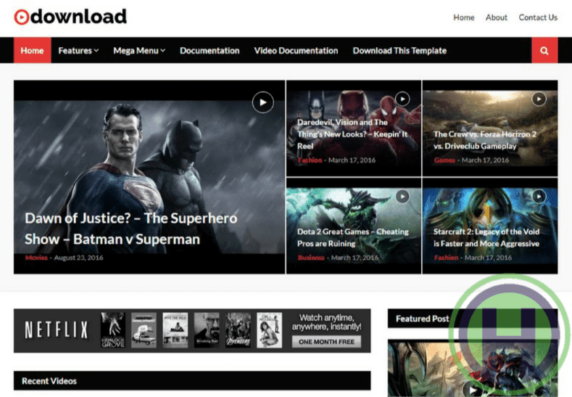
Task: Click the Hemlock Grove poster thumbnail
Action: [112, 330]
